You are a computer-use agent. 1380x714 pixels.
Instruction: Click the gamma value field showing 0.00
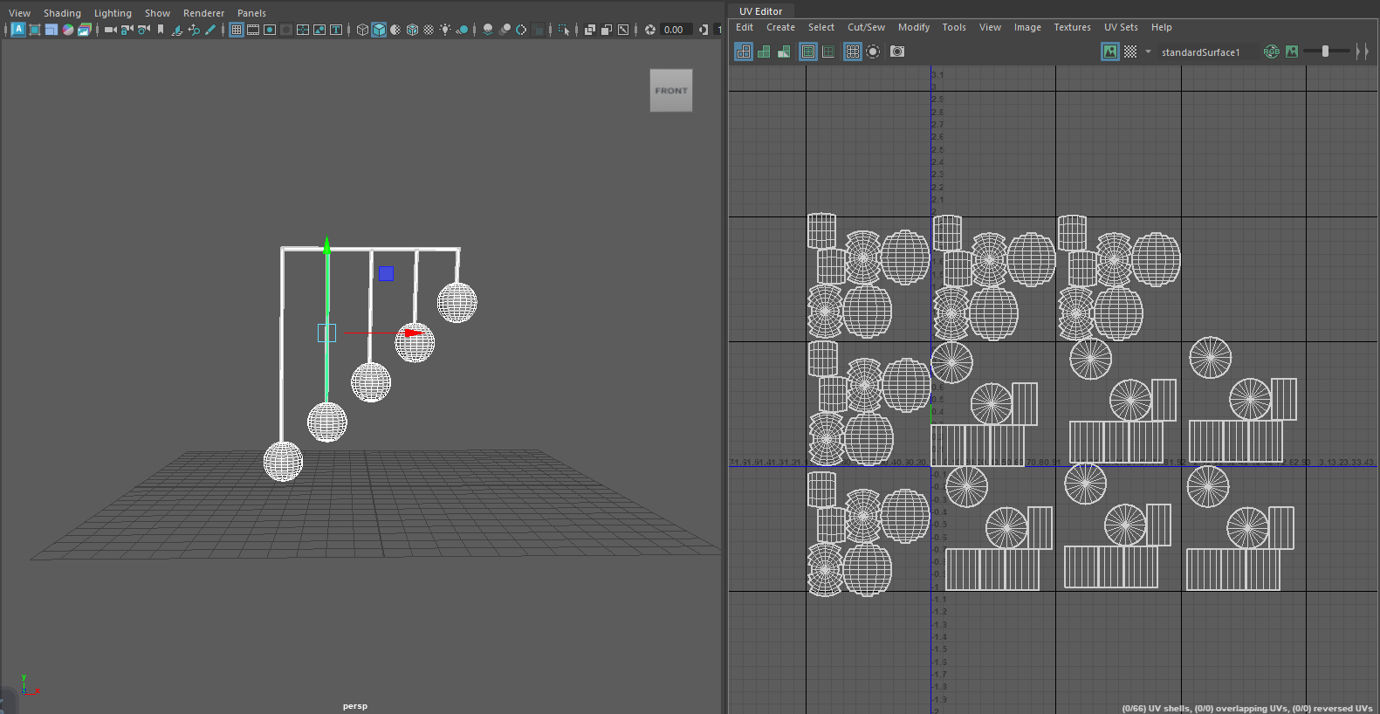click(x=674, y=30)
